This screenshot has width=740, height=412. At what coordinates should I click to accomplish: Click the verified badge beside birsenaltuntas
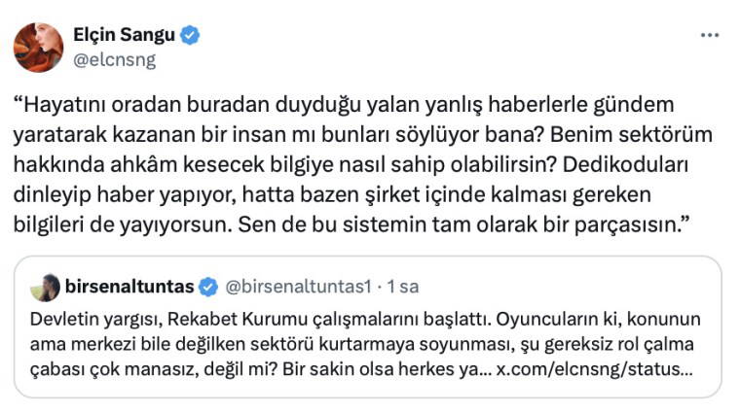[208, 287]
